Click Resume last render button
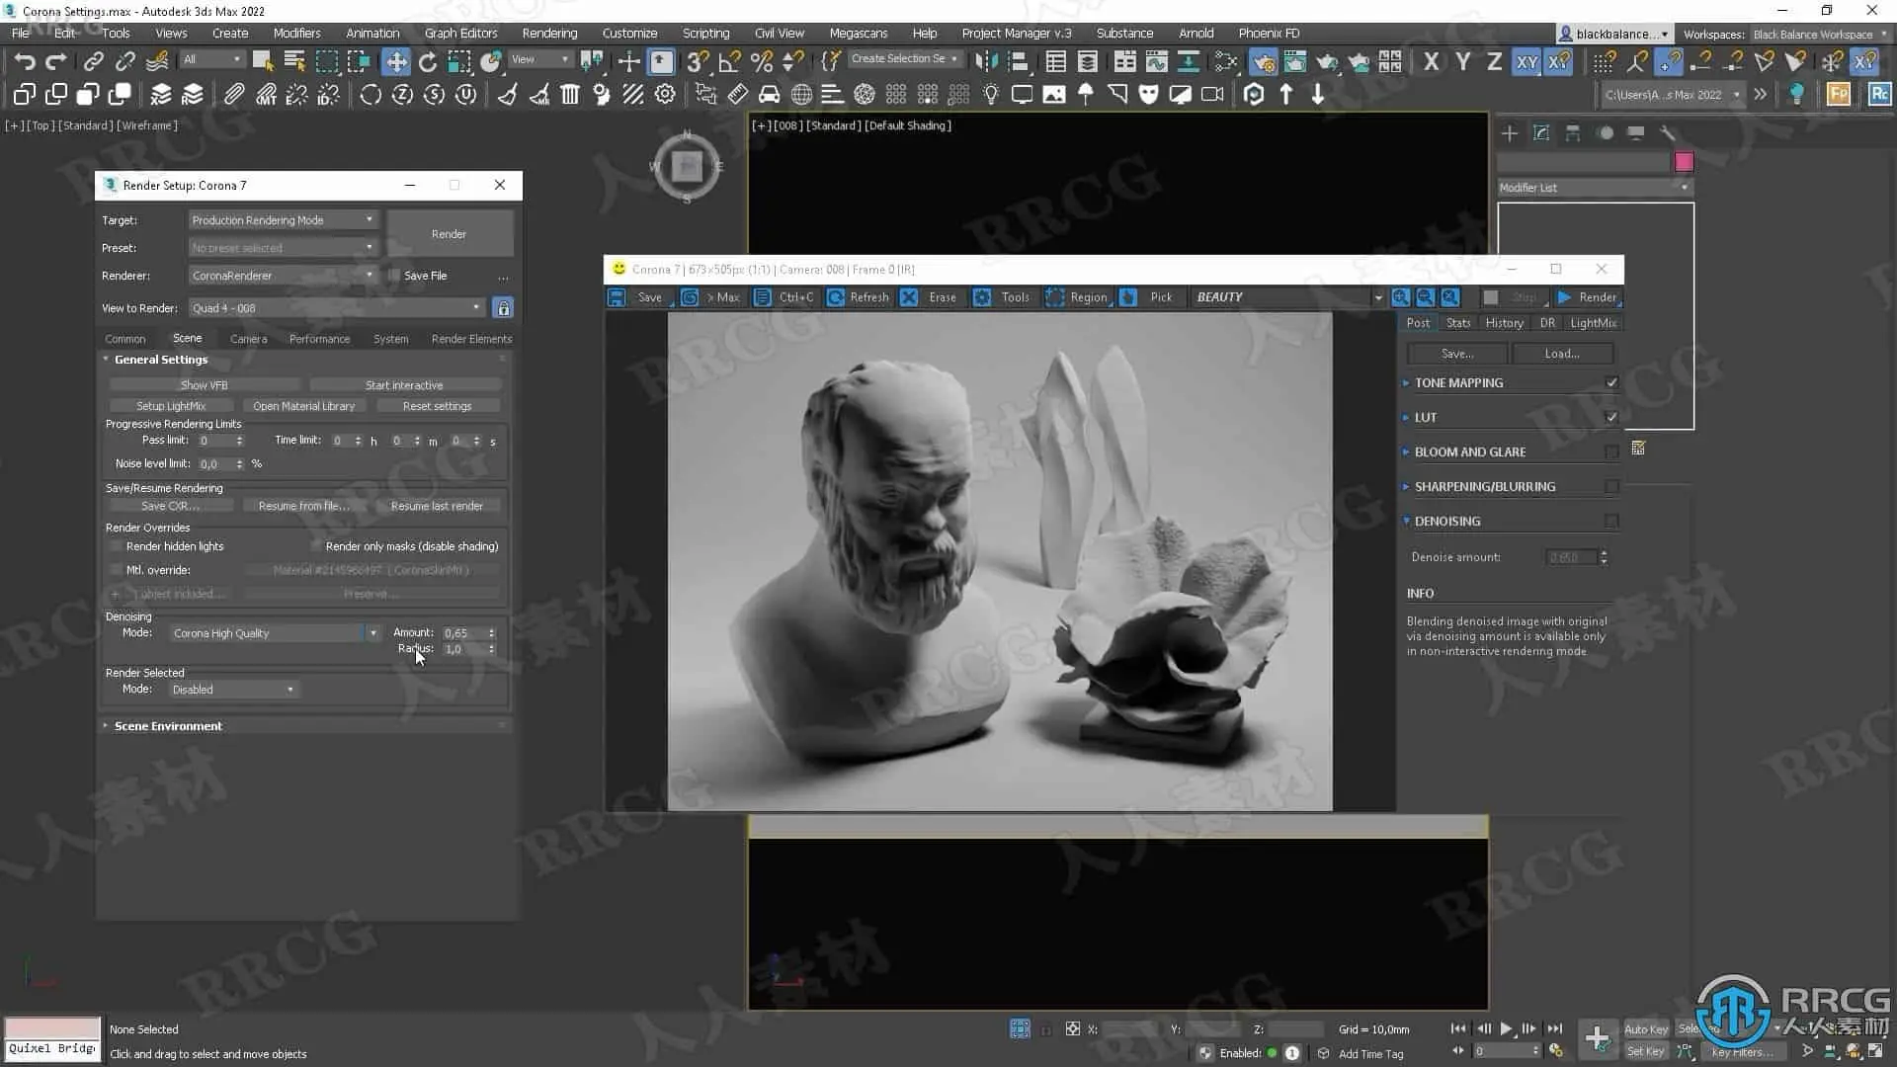 coord(437,506)
